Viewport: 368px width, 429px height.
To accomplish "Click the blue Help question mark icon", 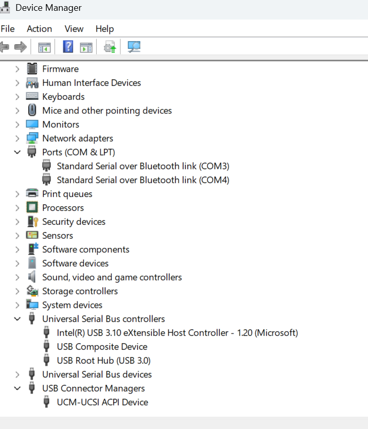I will pyautogui.click(x=68, y=47).
